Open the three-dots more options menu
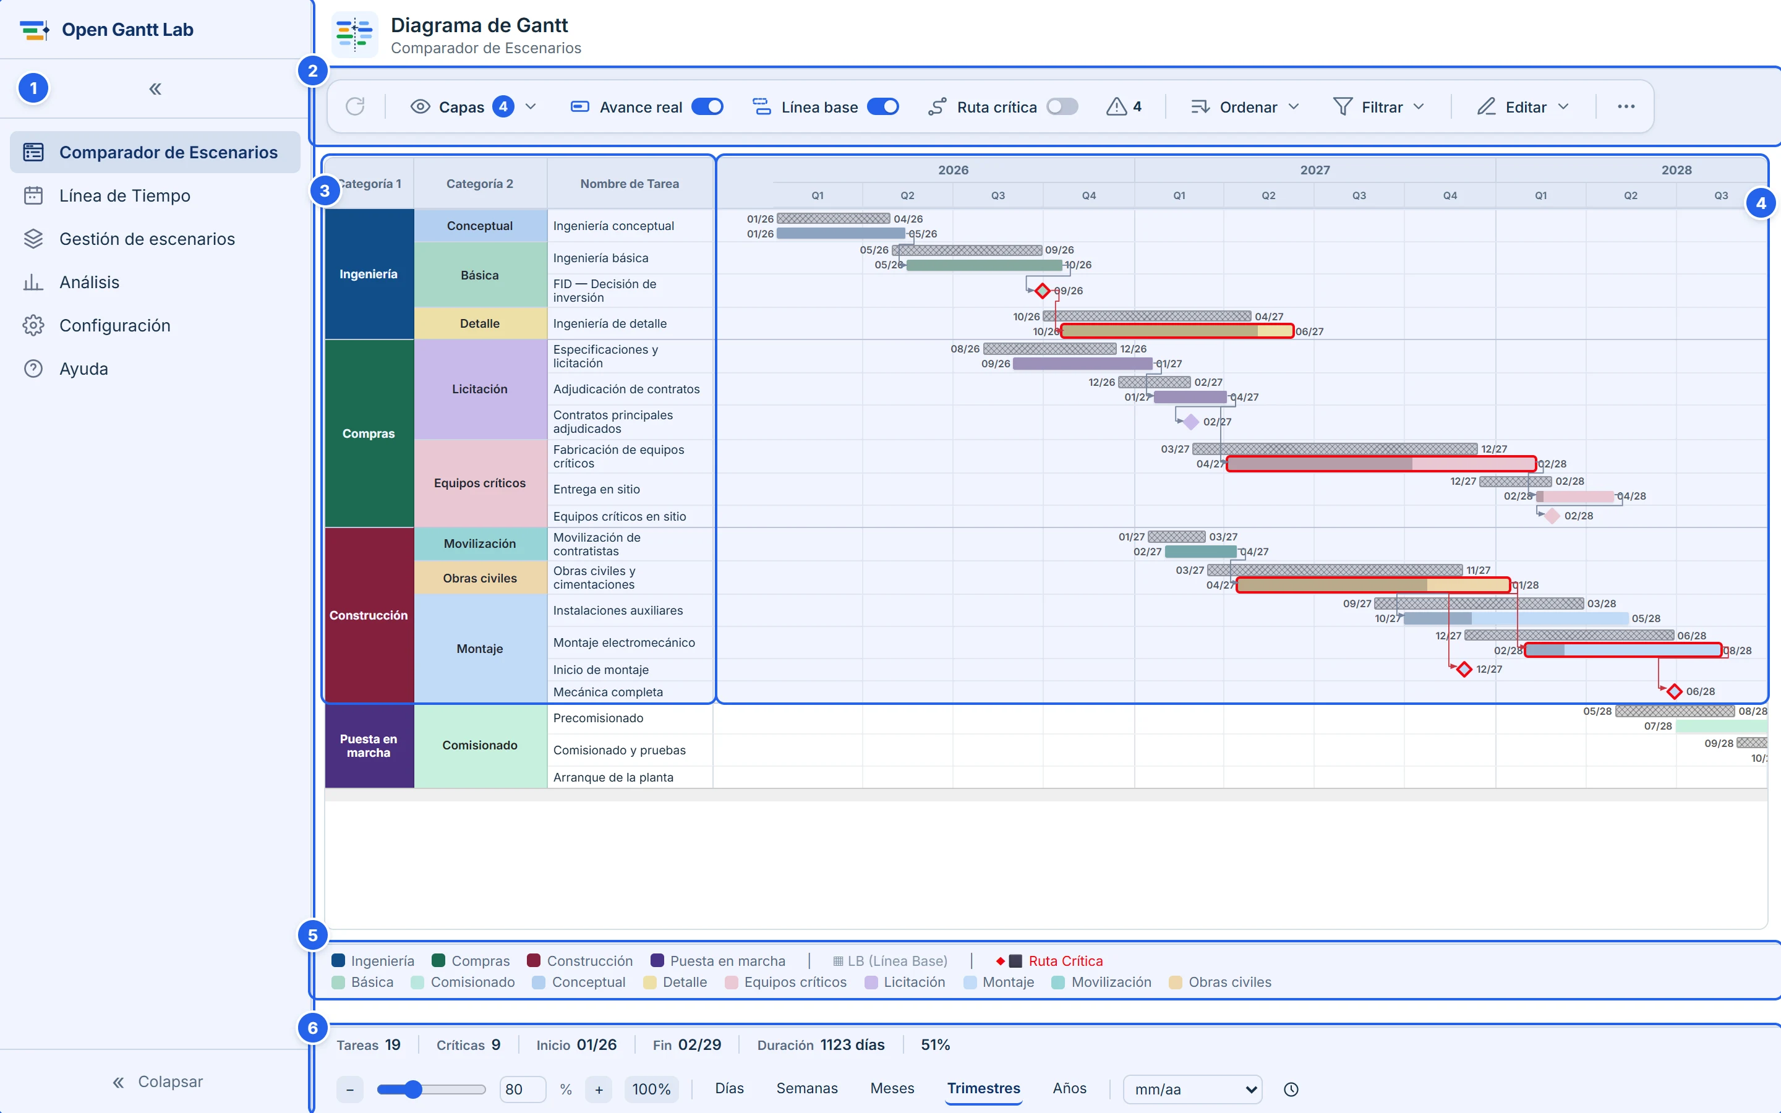This screenshot has height=1113, width=1781. 1626,107
